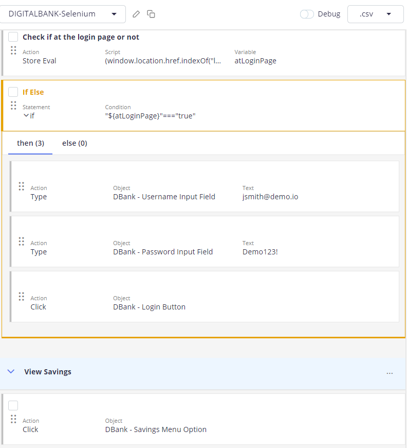407x448 pixels.
Task: Open the View Savings three-dot options menu
Action: point(390,373)
